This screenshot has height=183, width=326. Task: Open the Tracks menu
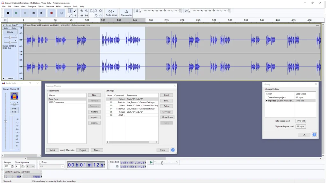(41, 6)
